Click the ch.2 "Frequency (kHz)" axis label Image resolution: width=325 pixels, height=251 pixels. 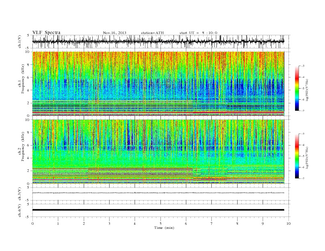pyautogui.click(x=23, y=146)
